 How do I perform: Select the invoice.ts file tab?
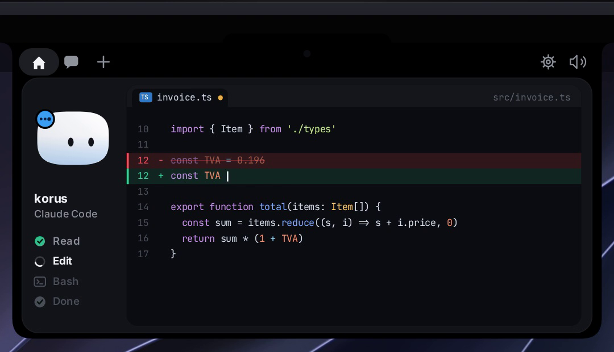click(181, 98)
